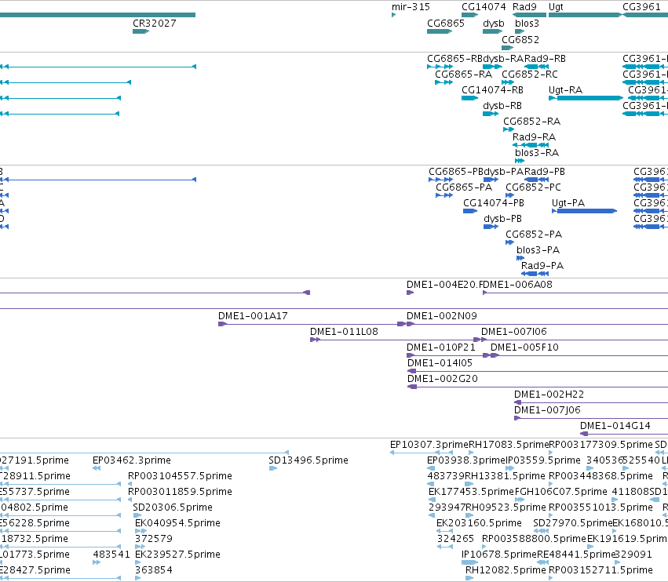Image resolution: width=668 pixels, height=582 pixels.
Task: Click the Rad9-RB transcript label
Action: [545, 58]
